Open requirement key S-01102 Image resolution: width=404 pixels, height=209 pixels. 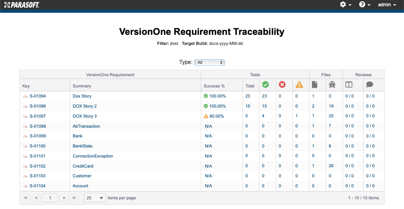pyautogui.click(x=38, y=166)
